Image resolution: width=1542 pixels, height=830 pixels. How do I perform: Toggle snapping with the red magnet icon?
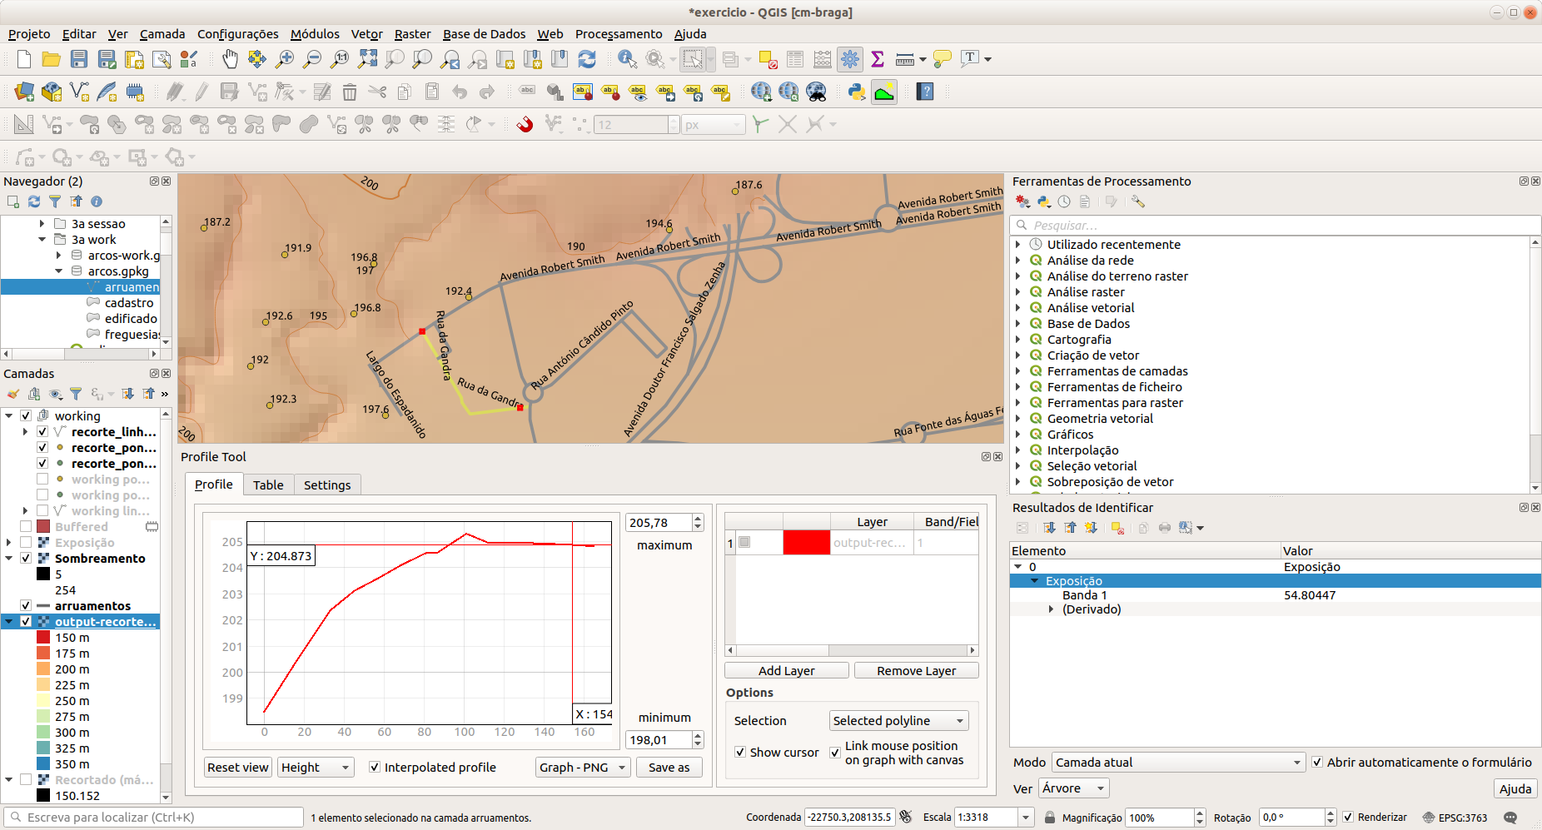(525, 125)
